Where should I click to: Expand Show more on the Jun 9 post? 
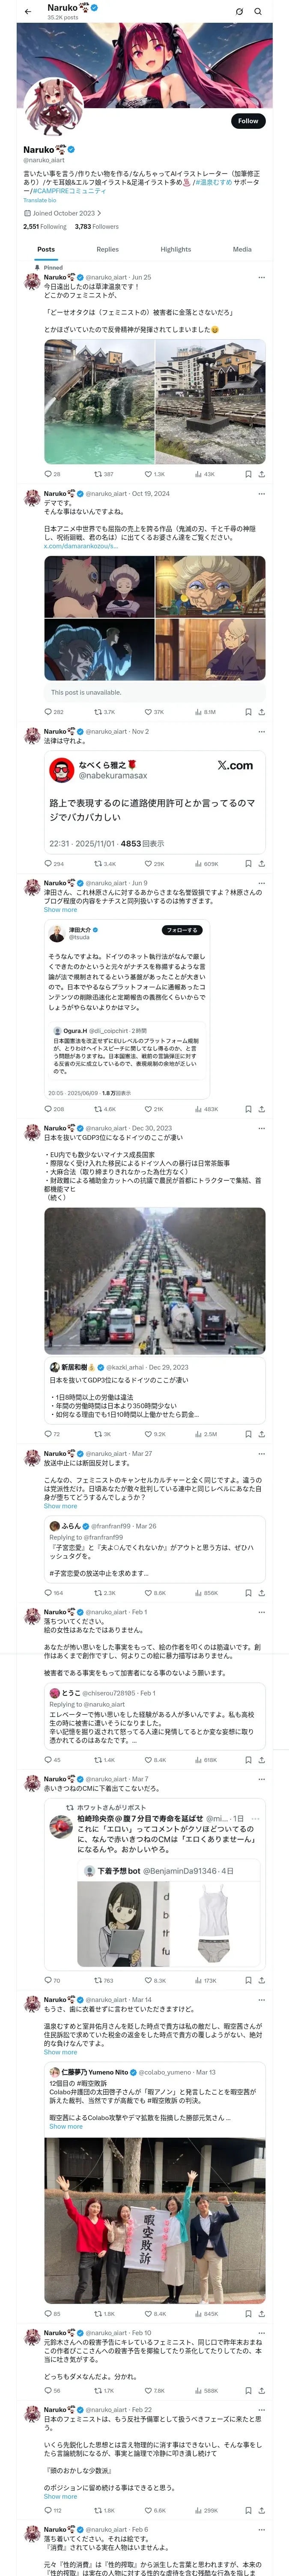(x=60, y=909)
